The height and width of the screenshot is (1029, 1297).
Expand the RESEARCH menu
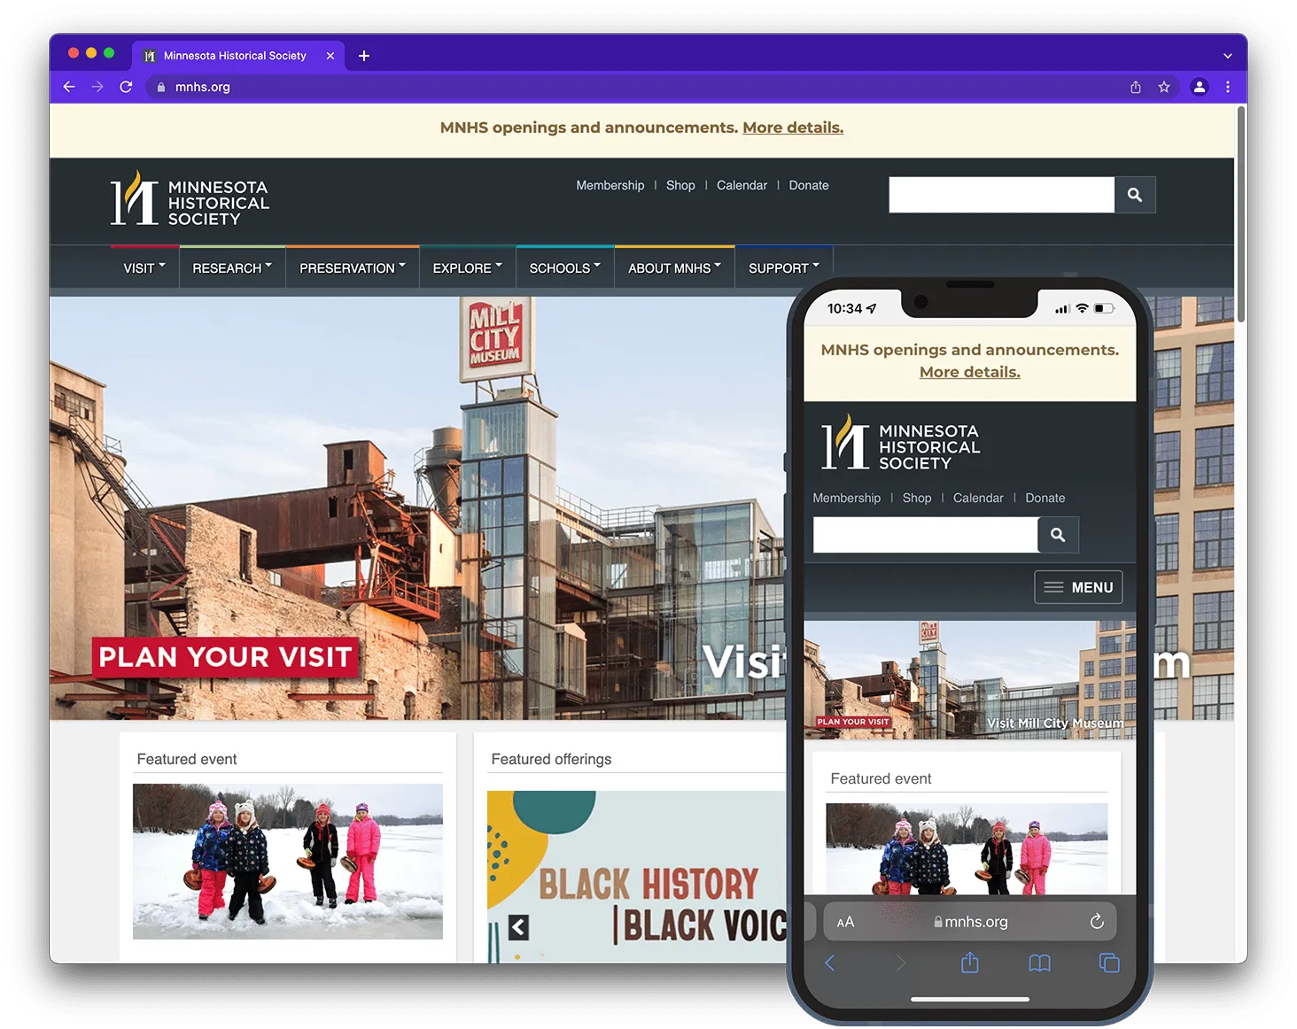(x=232, y=267)
